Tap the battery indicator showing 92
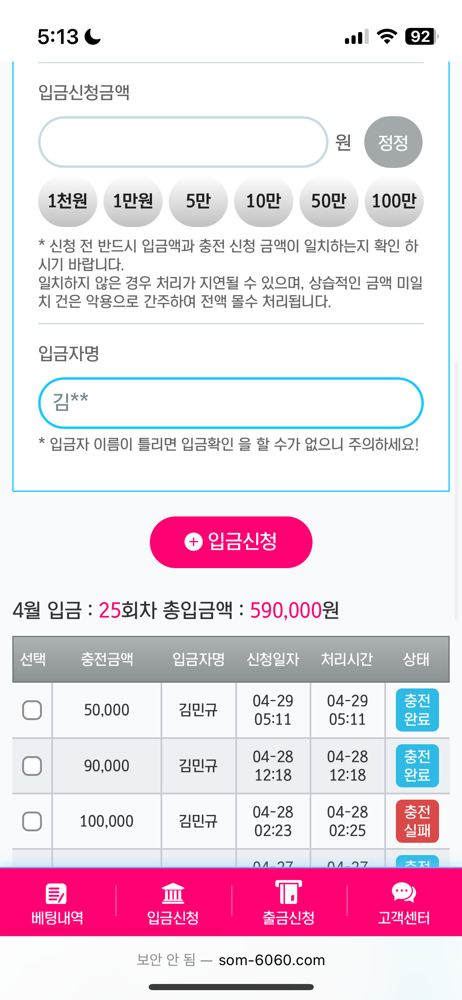462x1000 pixels. [421, 37]
